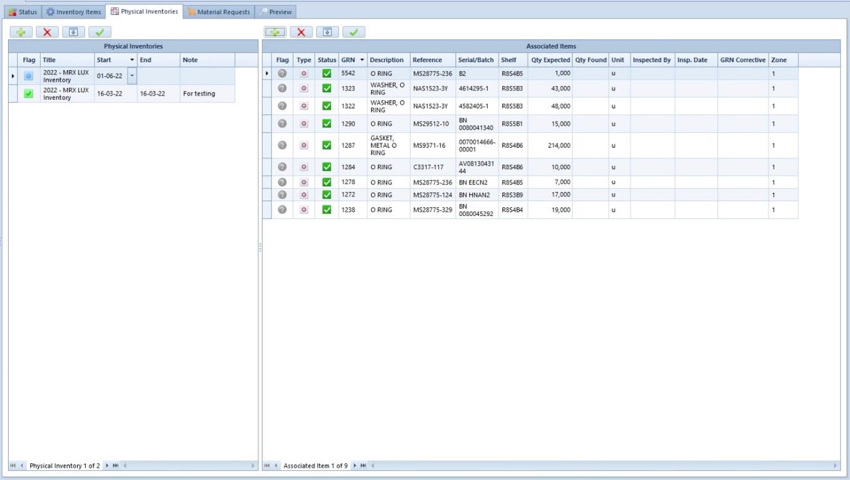Viewport: 850px width, 480px height.
Task: Confirm associated items with green checkmark button
Action: [x=354, y=32]
